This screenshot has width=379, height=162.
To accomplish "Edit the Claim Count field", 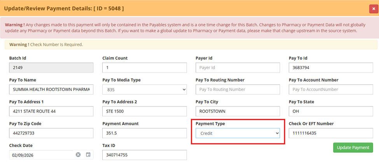I will [x=145, y=68].
